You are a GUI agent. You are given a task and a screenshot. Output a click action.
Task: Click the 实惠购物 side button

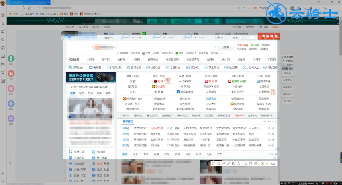coord(287,87)
